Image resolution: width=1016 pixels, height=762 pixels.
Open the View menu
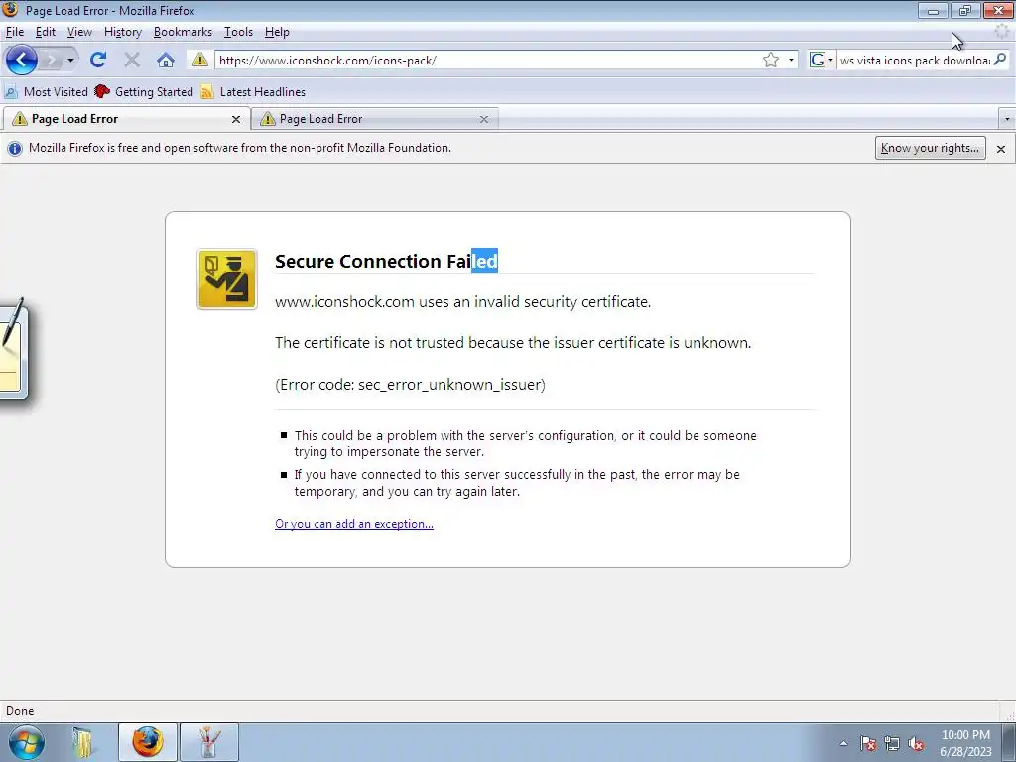(79, 32)
